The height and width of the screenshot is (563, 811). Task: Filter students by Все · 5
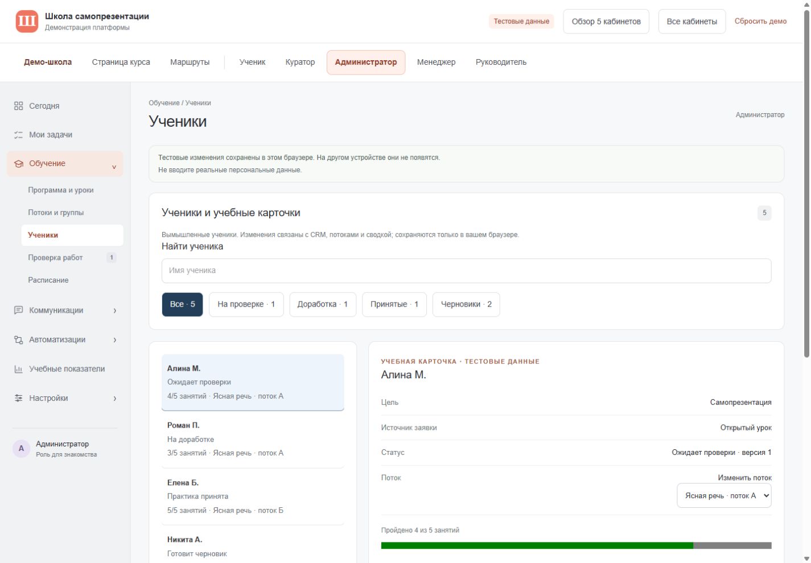tap(182, 304)
